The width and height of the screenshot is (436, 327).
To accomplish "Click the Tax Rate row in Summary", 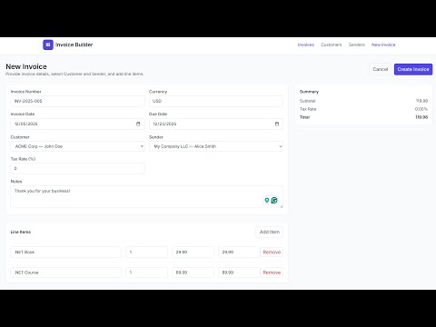I will click(x=363, y=109).
